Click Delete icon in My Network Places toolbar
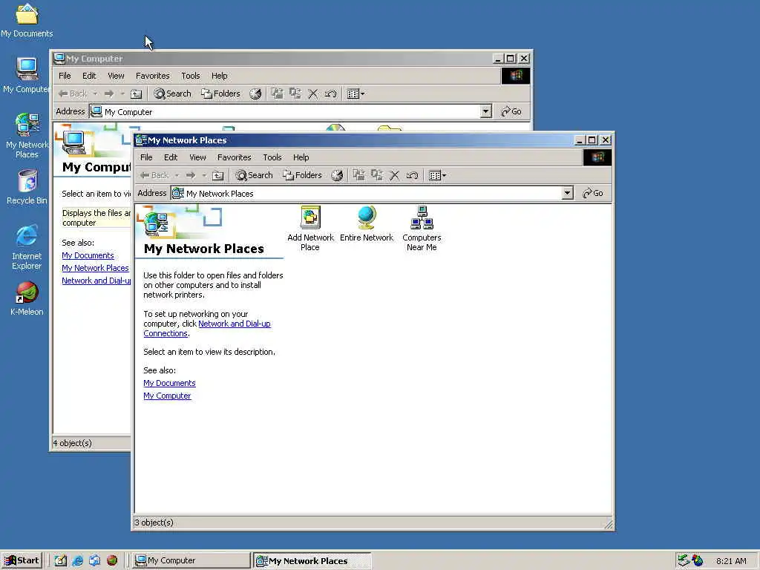 click(395, 175)
